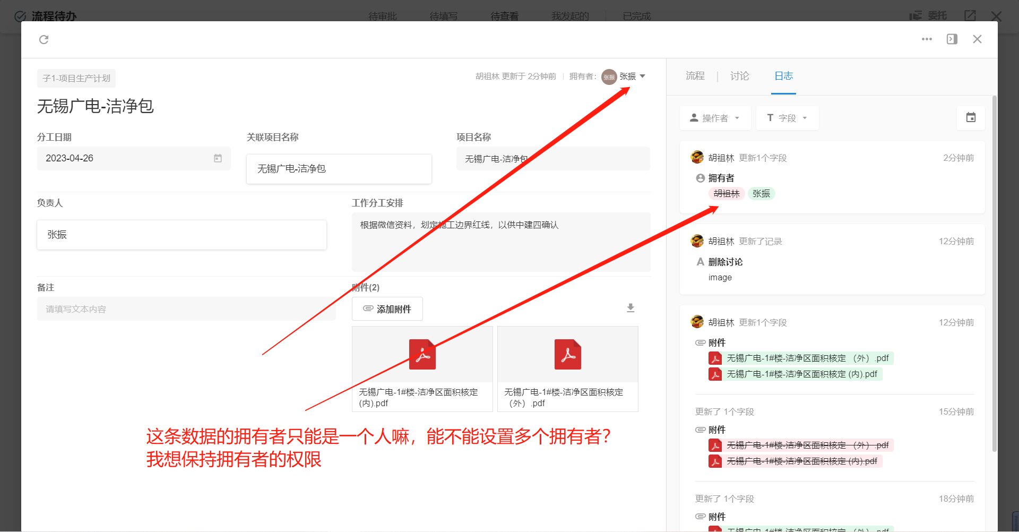Refresh the record detail panel
1019x532 pixels.
[x=44, y=39]
